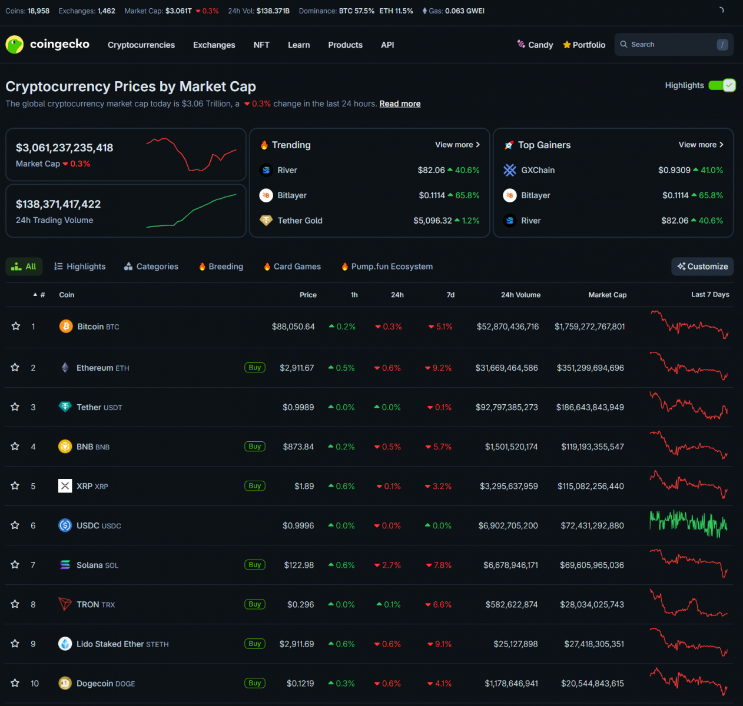Toggle the Highlights switch off
The width and height of the screenshot is (743, 706).
[722, 85]
